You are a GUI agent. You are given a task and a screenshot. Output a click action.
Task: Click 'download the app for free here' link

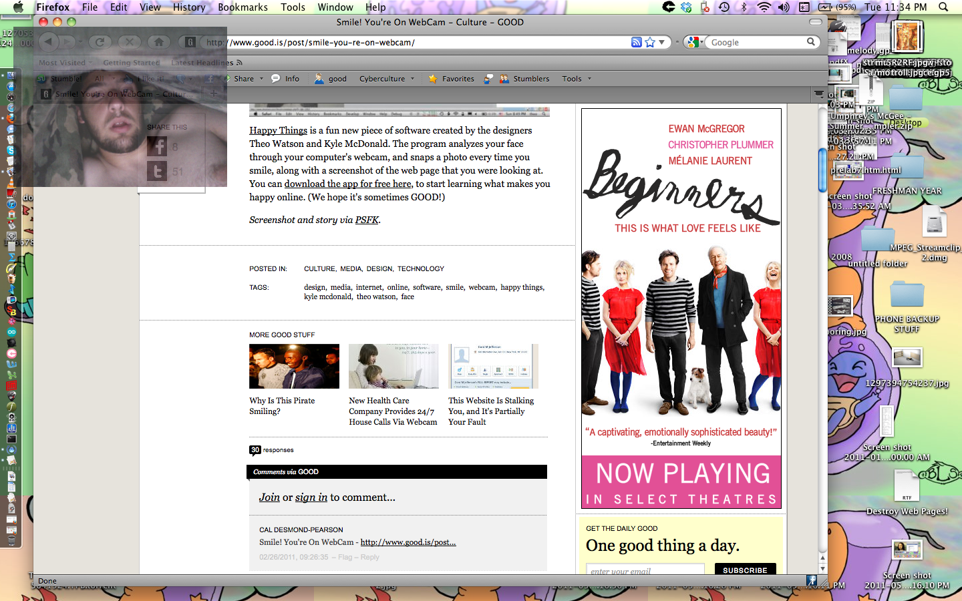coord(347,184)
